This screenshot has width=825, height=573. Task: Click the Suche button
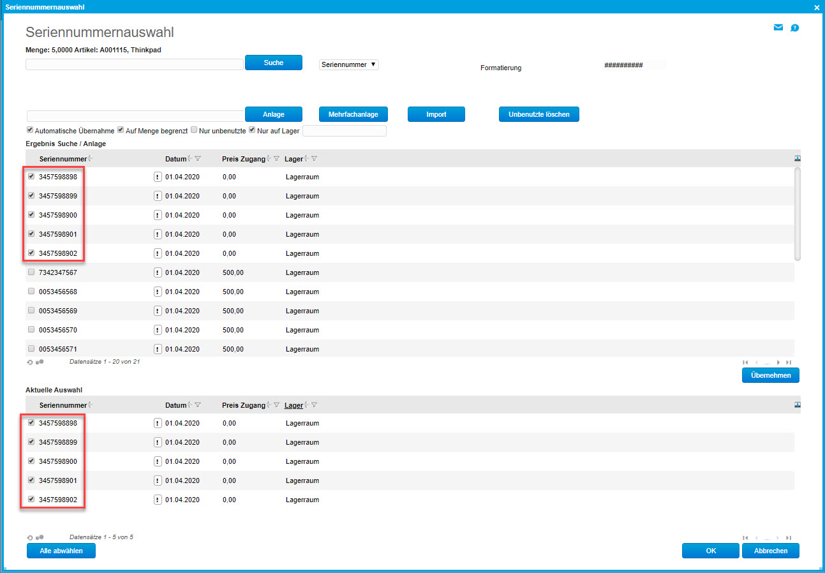[274, 63]
